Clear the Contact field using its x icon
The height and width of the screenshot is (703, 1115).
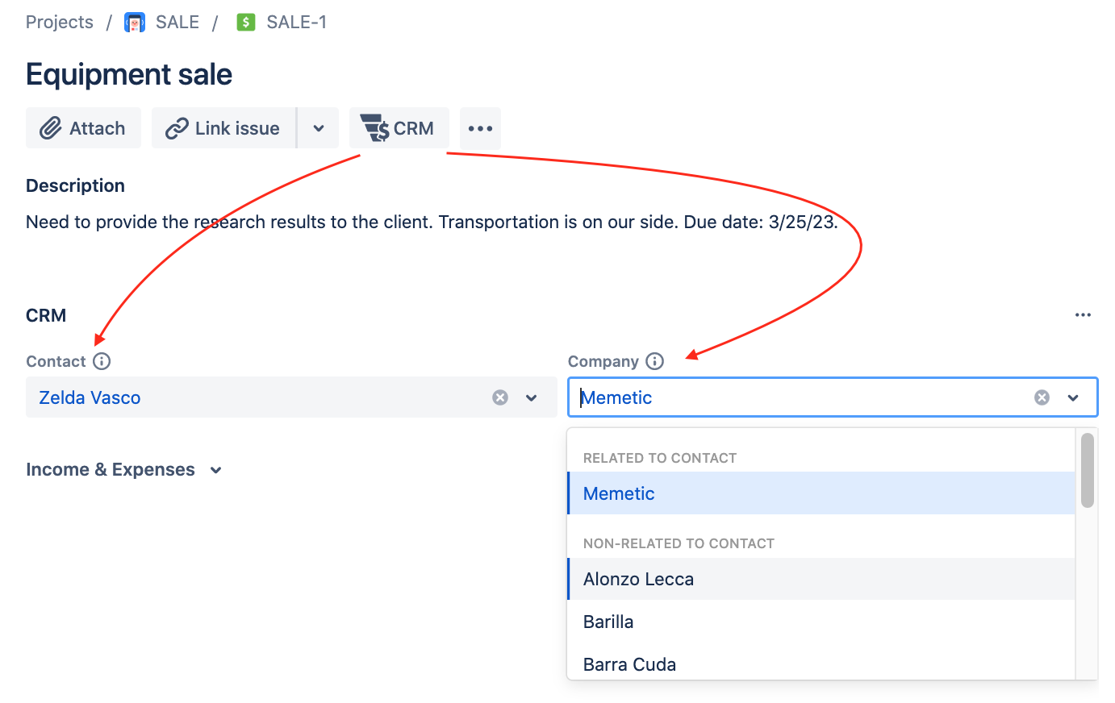[500, 397]
